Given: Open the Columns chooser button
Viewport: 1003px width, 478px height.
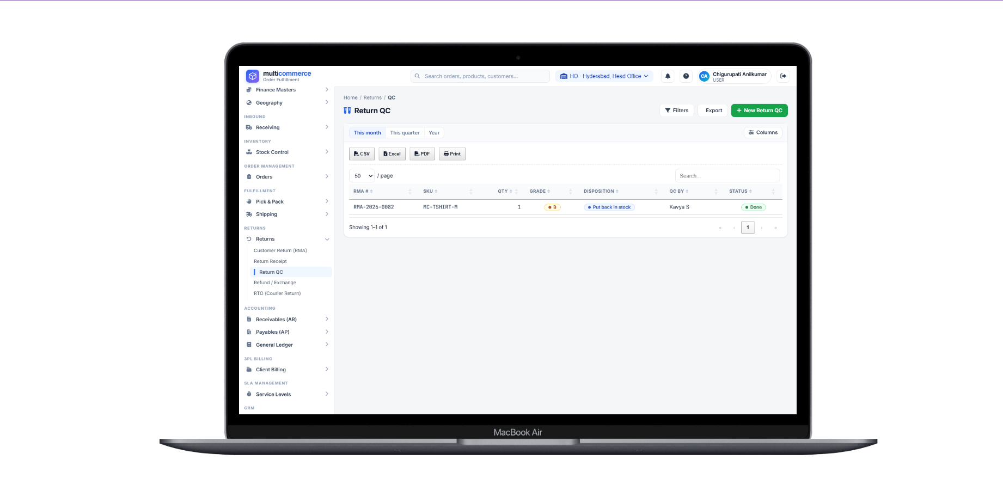Looking at the screenshot, I should click(763, 132).
